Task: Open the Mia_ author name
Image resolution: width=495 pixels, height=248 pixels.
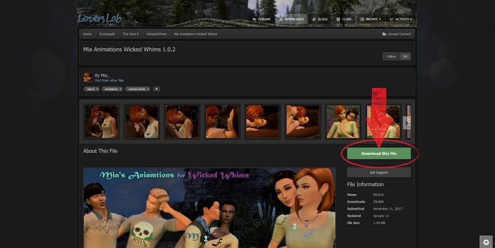Action: point(104,75)
